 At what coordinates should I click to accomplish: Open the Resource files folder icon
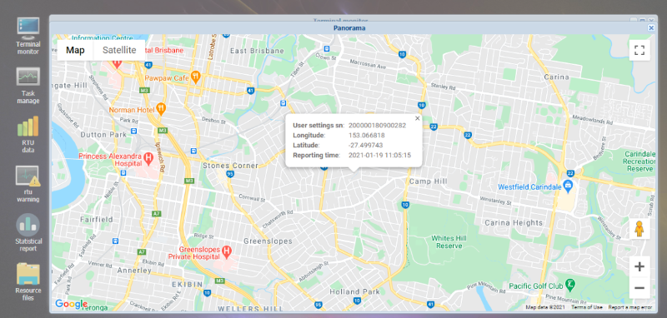28,282
